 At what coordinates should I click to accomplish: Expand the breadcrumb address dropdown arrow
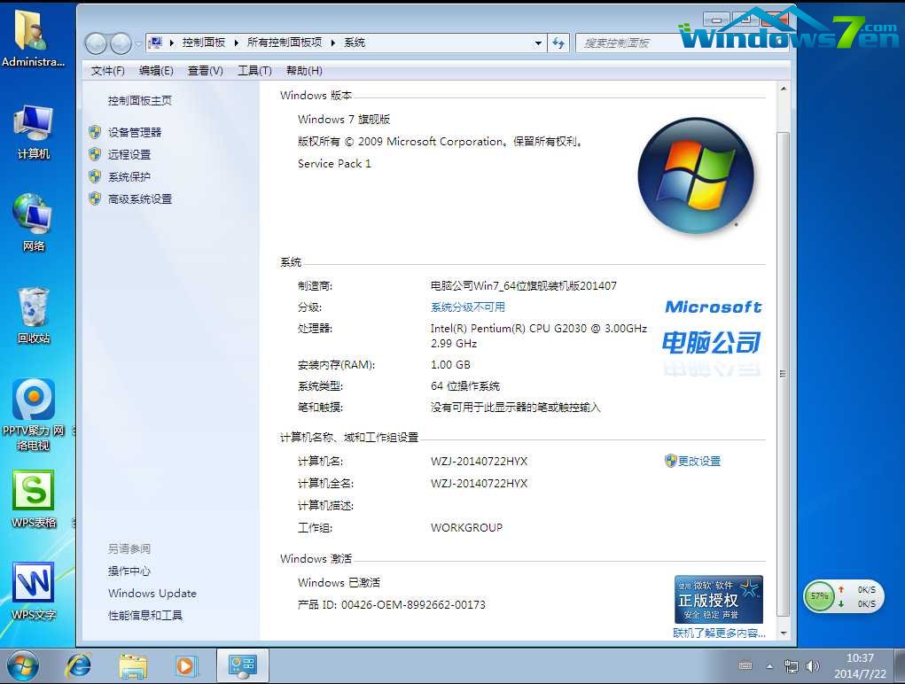[x=538, y=43]
